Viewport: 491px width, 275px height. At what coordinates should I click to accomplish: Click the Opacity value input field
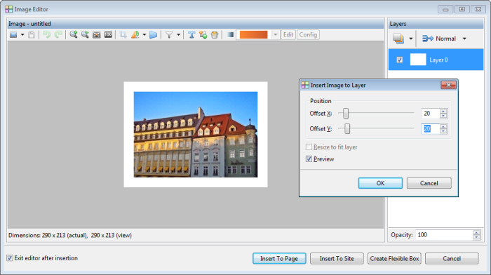coord(444,235)
